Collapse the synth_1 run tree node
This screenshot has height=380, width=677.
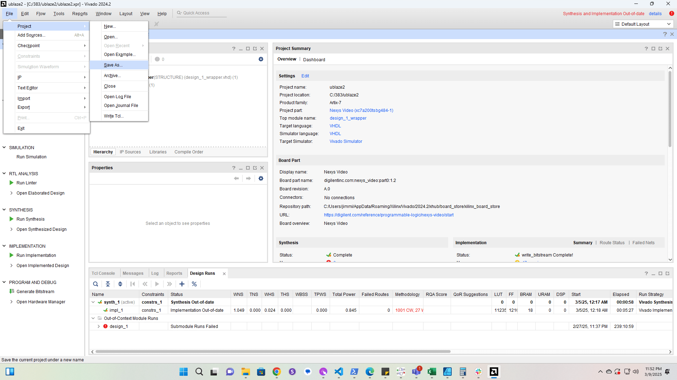click(93, 302)
